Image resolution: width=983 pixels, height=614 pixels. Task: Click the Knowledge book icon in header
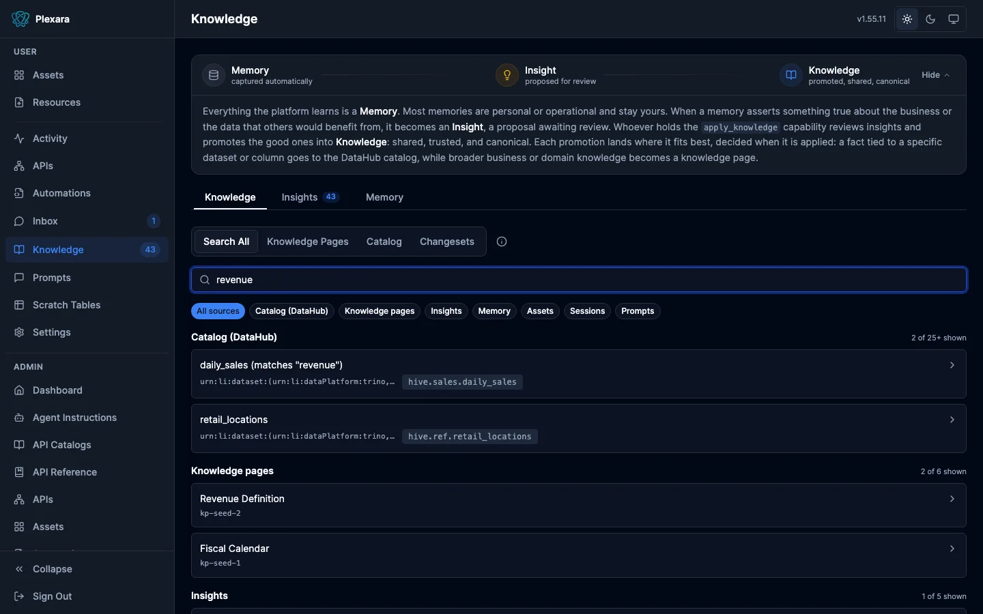(791, 75)
